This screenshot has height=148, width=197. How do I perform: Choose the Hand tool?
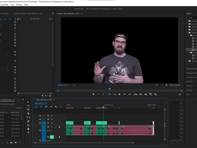28,129
